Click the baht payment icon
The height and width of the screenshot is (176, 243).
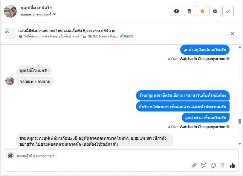[x=222, y=165]
